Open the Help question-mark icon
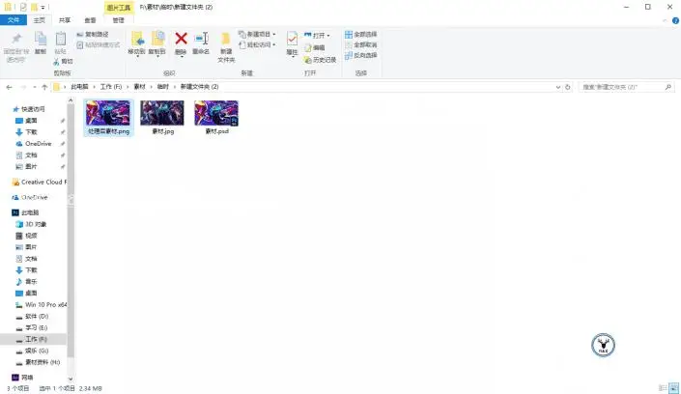Image resolution: width=681 pixels, height=394 pixels. 675,20
